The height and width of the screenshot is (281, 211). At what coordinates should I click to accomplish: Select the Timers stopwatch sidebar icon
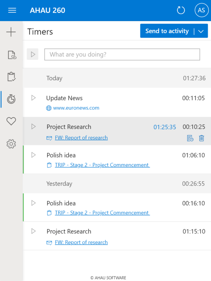point(11,99)
